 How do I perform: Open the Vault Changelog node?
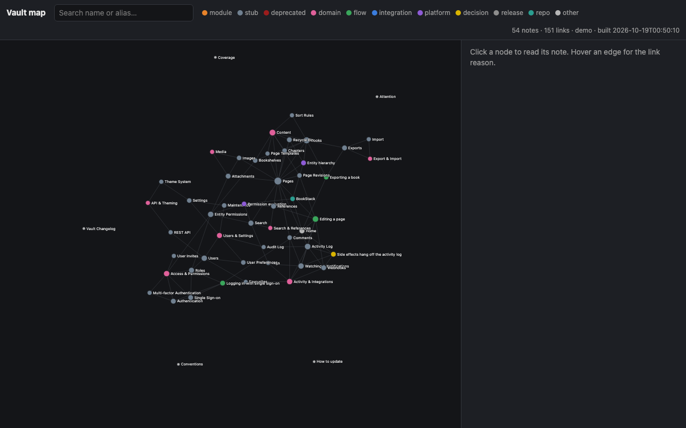[84, 229]
